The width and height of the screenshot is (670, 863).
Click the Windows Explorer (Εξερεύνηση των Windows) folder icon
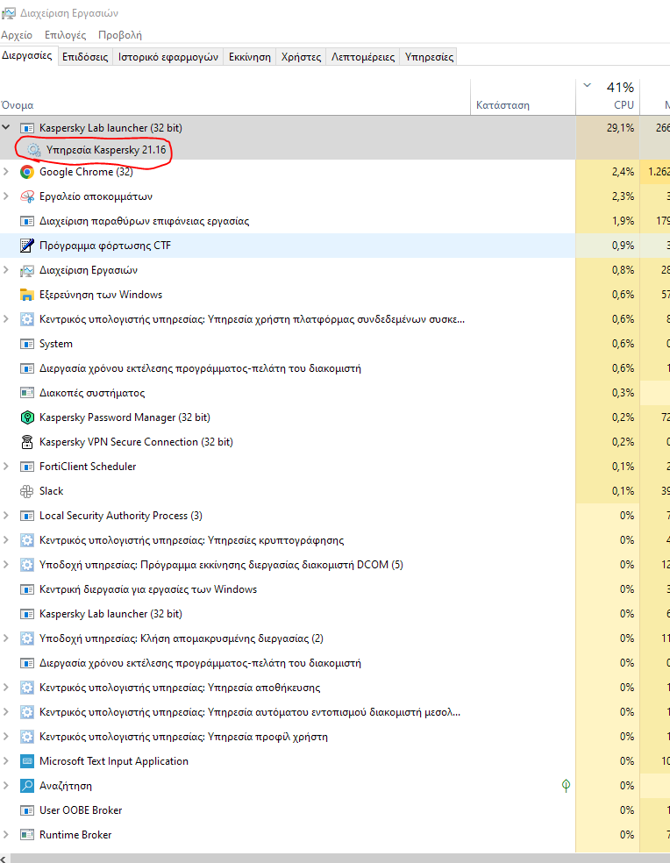pos(27,295)
